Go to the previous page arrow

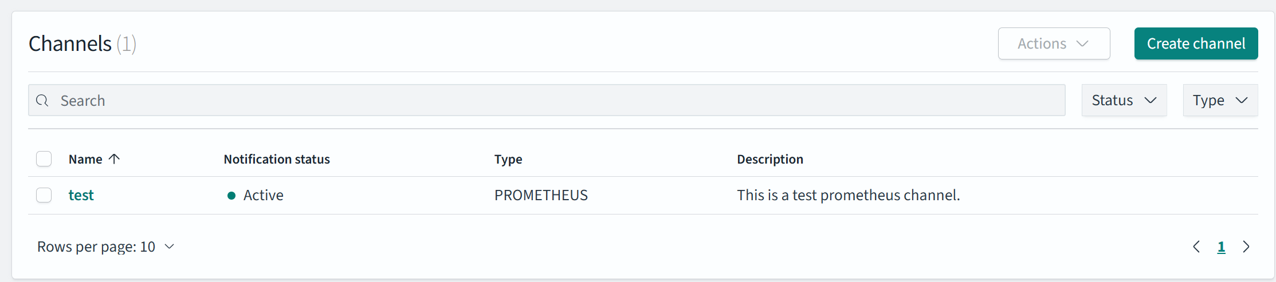pos(1196,247)
